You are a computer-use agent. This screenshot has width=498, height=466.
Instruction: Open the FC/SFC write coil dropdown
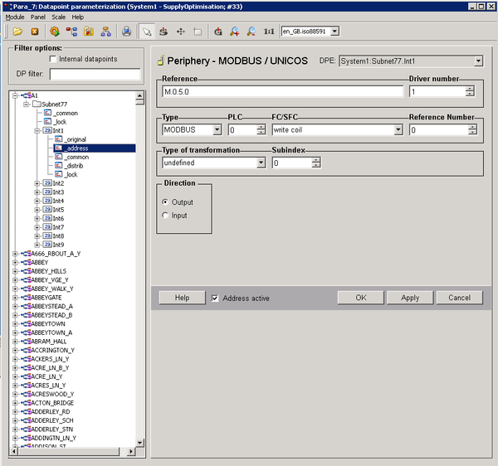(398, 130)
